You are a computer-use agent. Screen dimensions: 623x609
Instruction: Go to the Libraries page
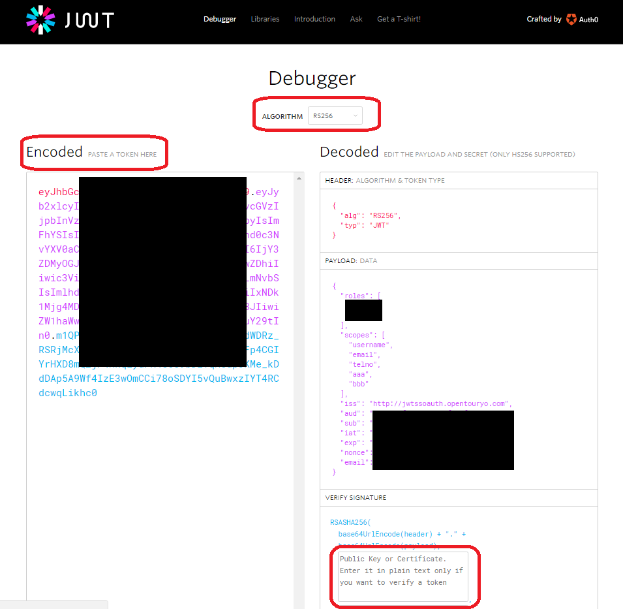click(265, 19)
